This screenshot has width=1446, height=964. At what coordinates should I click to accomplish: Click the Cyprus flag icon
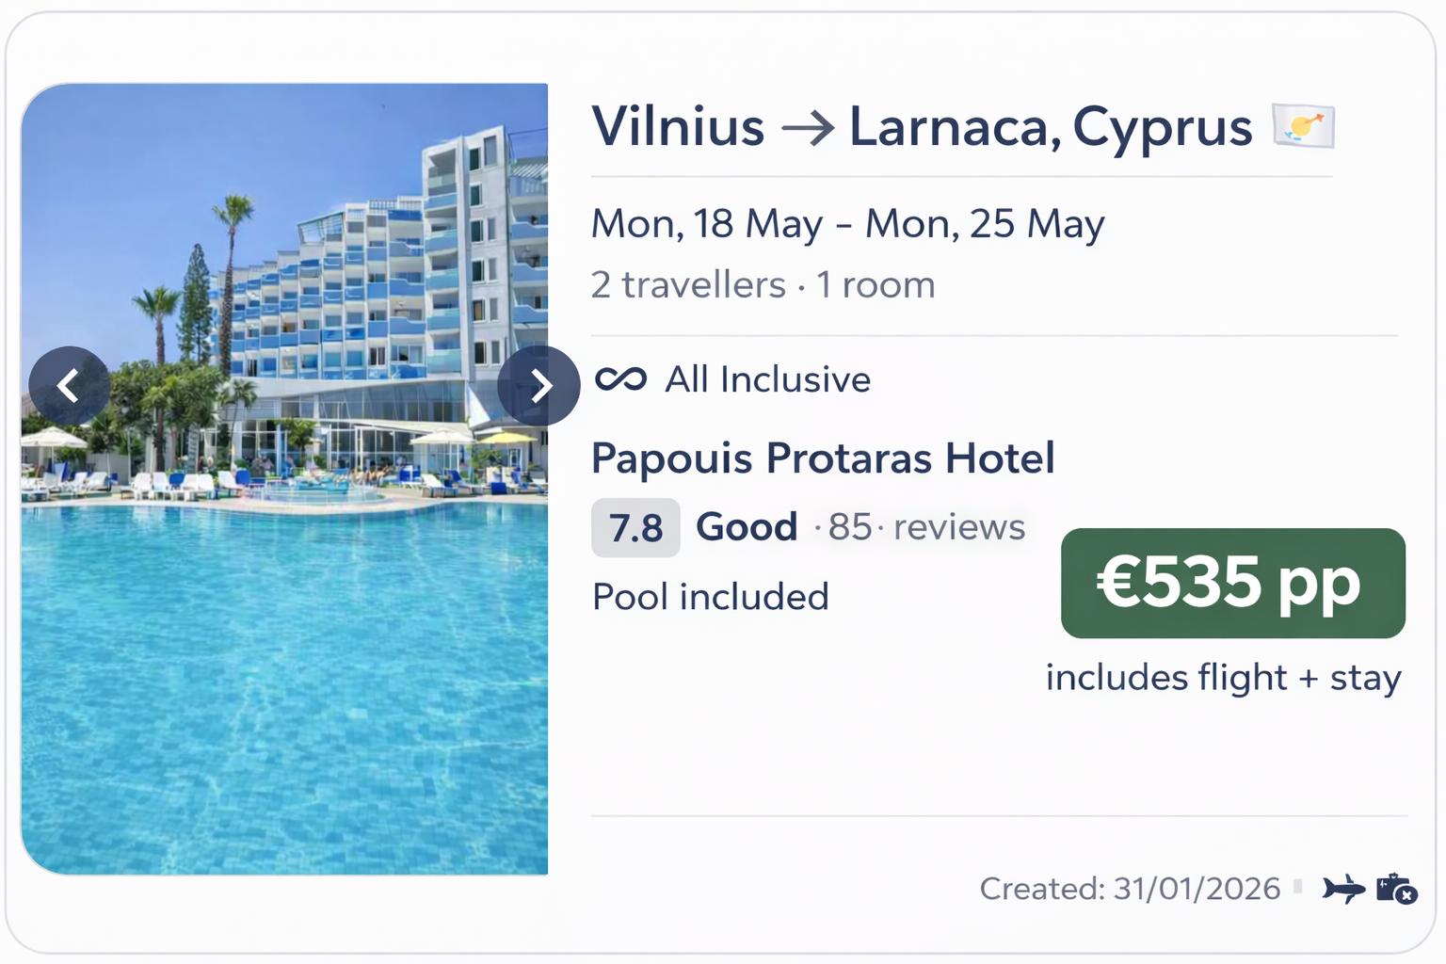click(x=1303, y=126)
